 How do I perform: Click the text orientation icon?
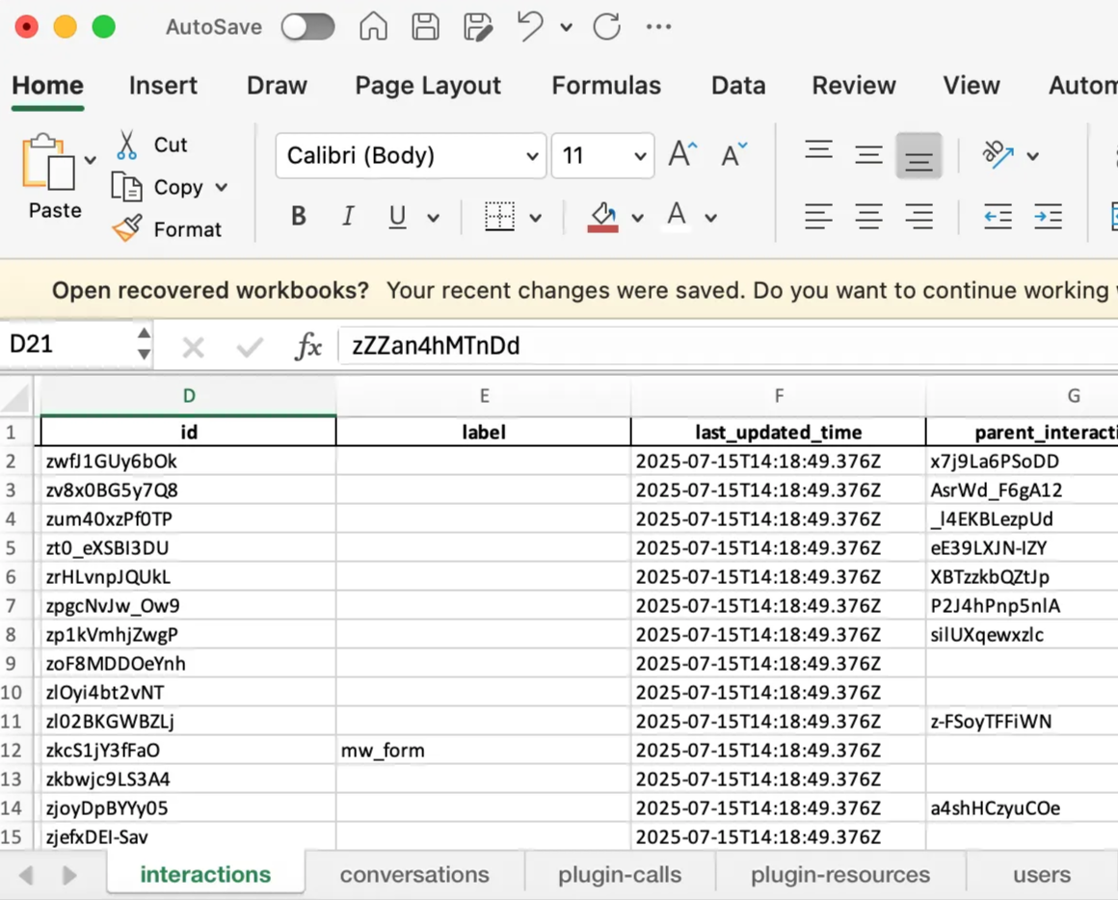[x=998, y=154]
